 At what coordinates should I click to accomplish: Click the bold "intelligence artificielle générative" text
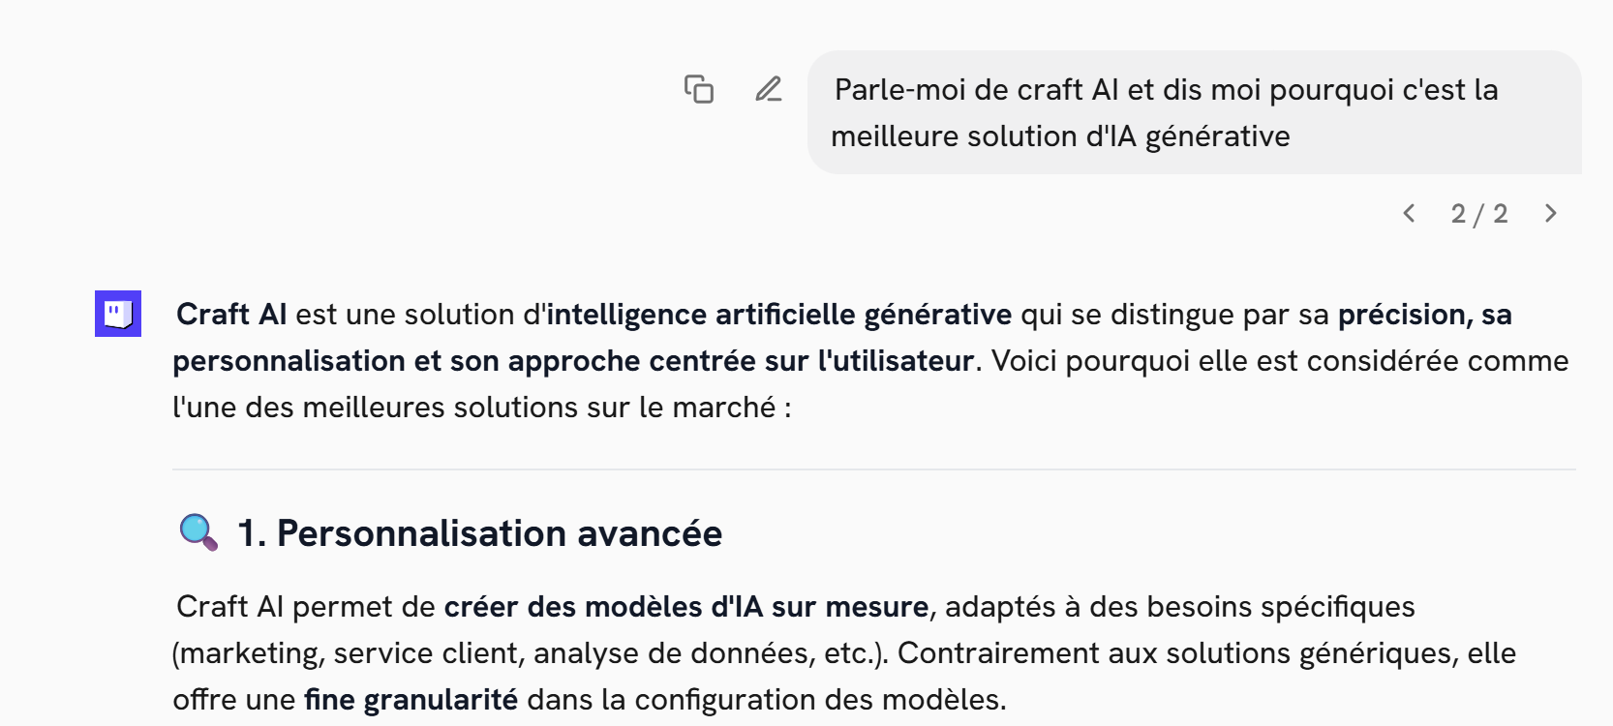[x=779, y=315]
